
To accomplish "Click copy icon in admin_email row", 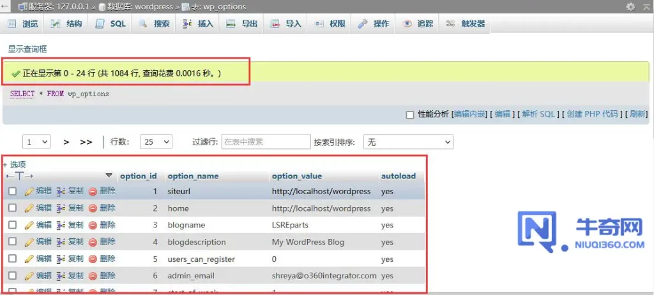I will (x=61, y=276).
